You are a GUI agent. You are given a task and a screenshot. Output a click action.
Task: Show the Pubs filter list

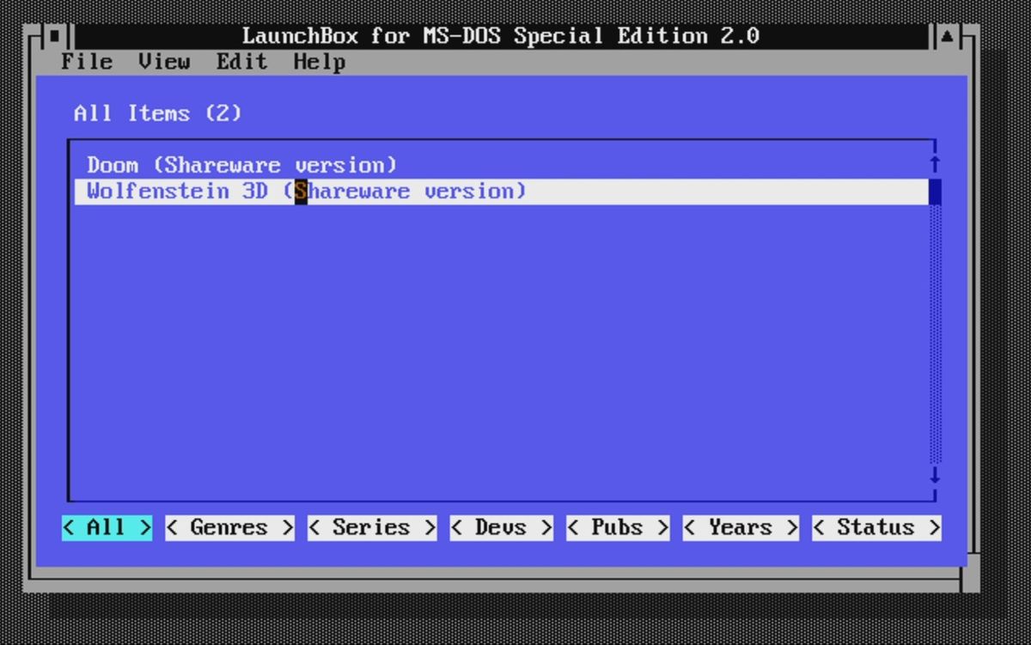tap(618, 527)
